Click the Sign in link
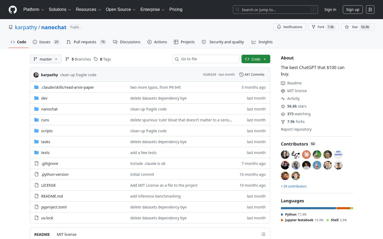 (330, 10)
